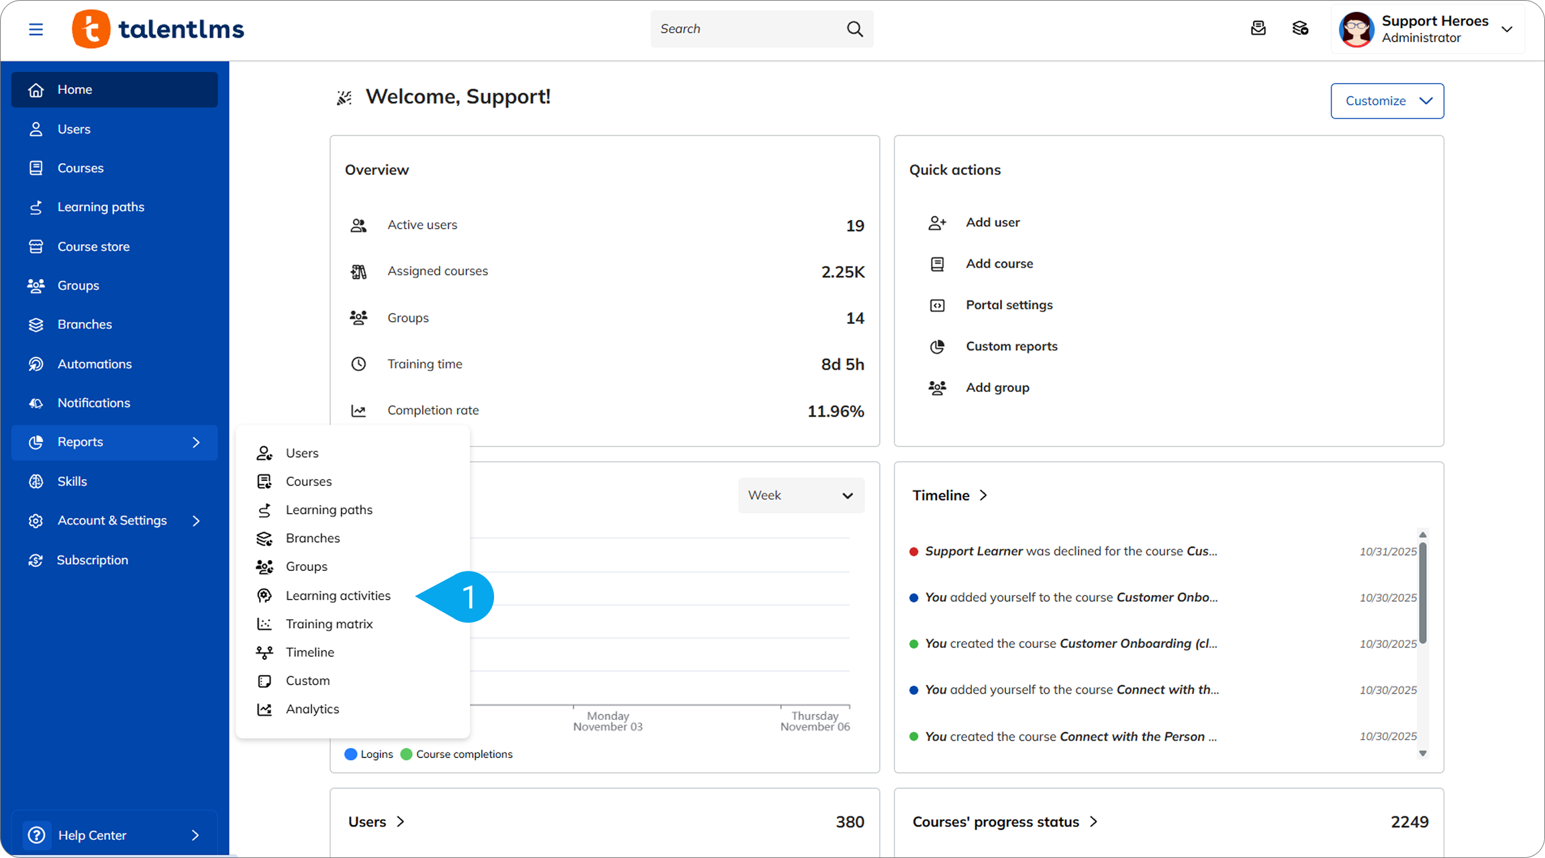
Task: Open the Customize dropdown
Action: coord(1387,101)
